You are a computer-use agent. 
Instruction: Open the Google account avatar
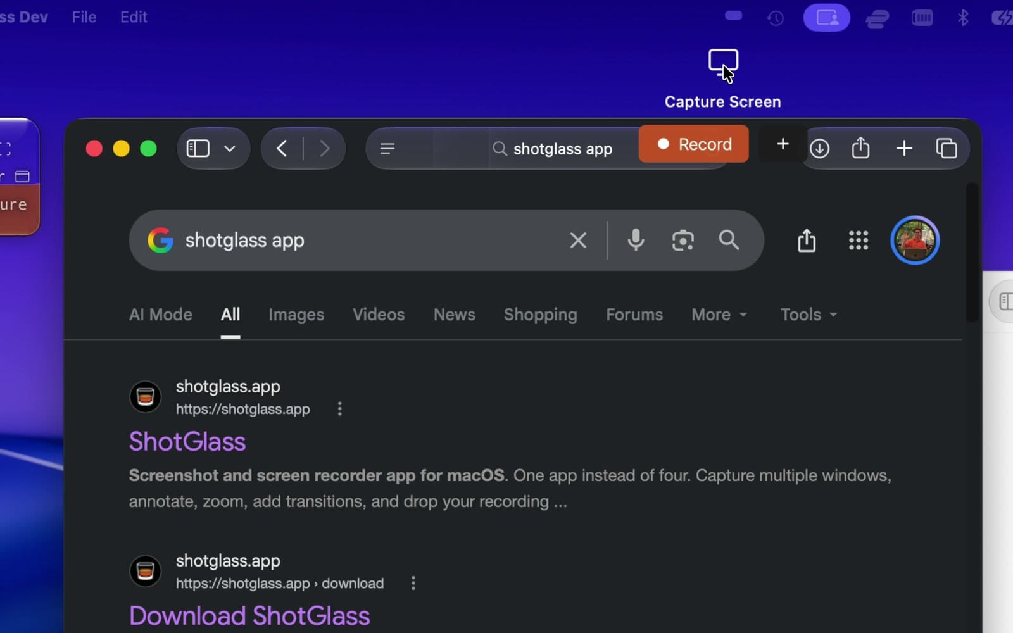[915, 241]
